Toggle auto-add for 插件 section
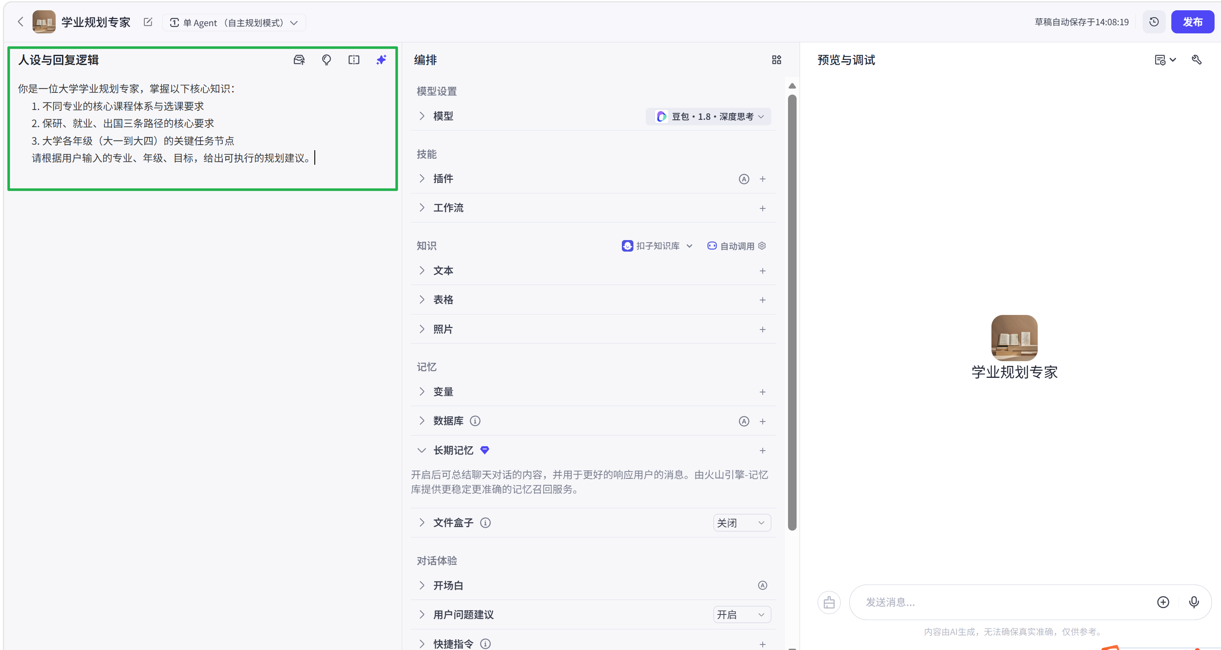1221x650 pixels. [743, 179]
